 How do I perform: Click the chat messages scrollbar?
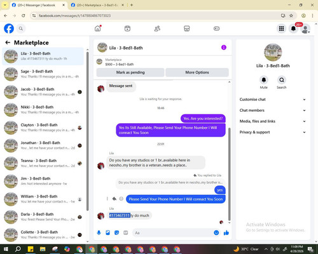point(229,175)
